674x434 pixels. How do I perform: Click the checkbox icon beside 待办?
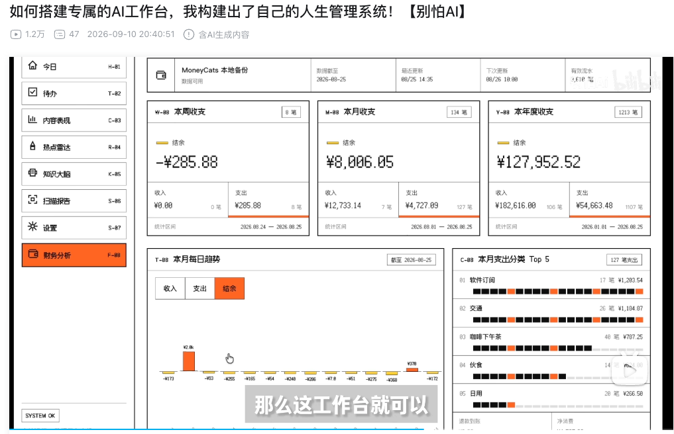[32, 92]
